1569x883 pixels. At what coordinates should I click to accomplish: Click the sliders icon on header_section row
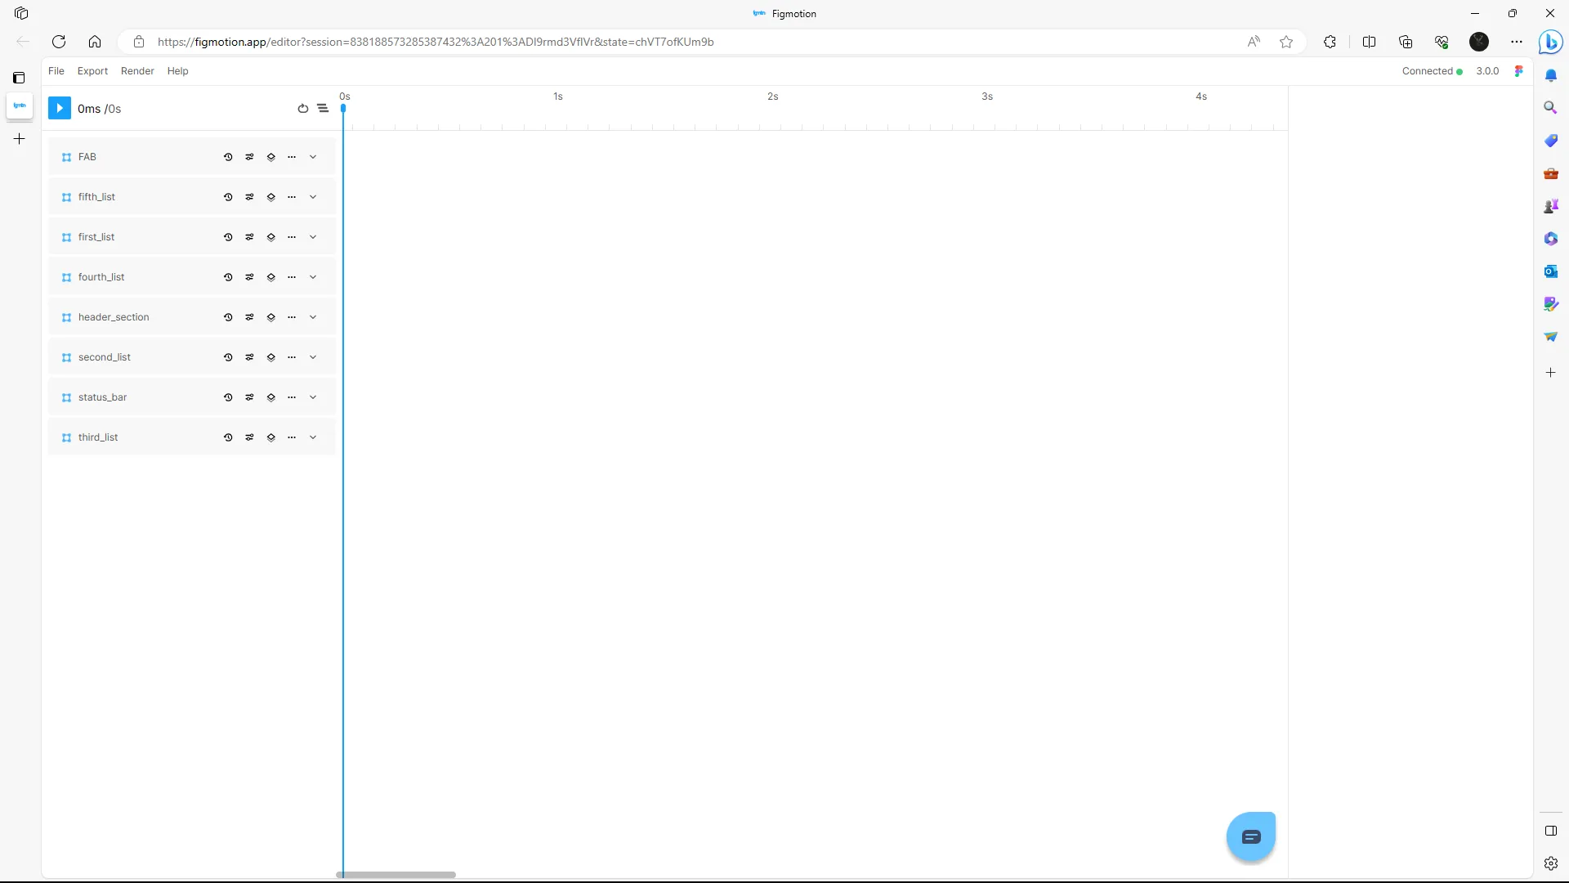click(x=249, y=317)
